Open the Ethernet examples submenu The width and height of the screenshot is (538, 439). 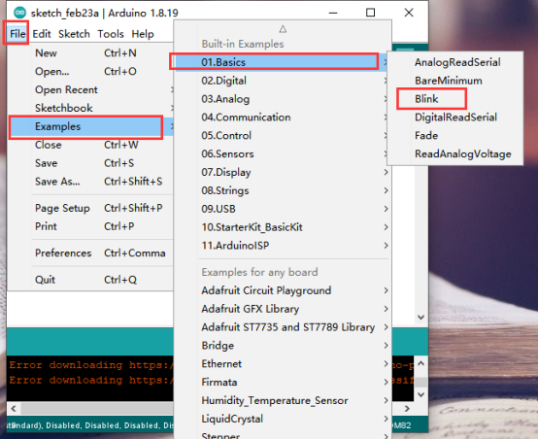click(x=283, y=364)
